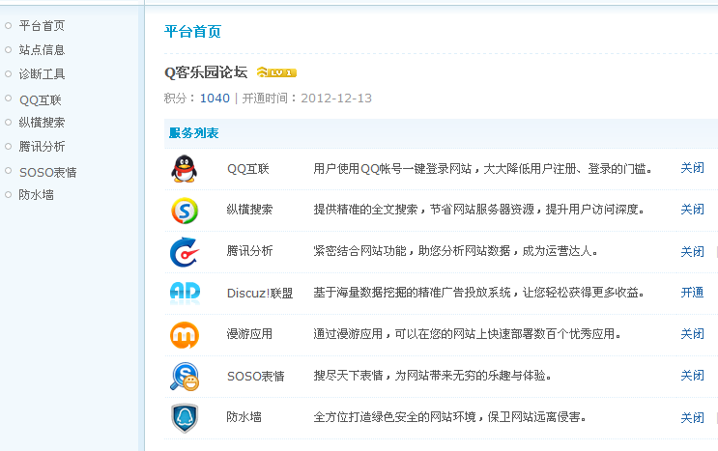
Task: Click the 服务列表 section header
Action: (193, 133)
